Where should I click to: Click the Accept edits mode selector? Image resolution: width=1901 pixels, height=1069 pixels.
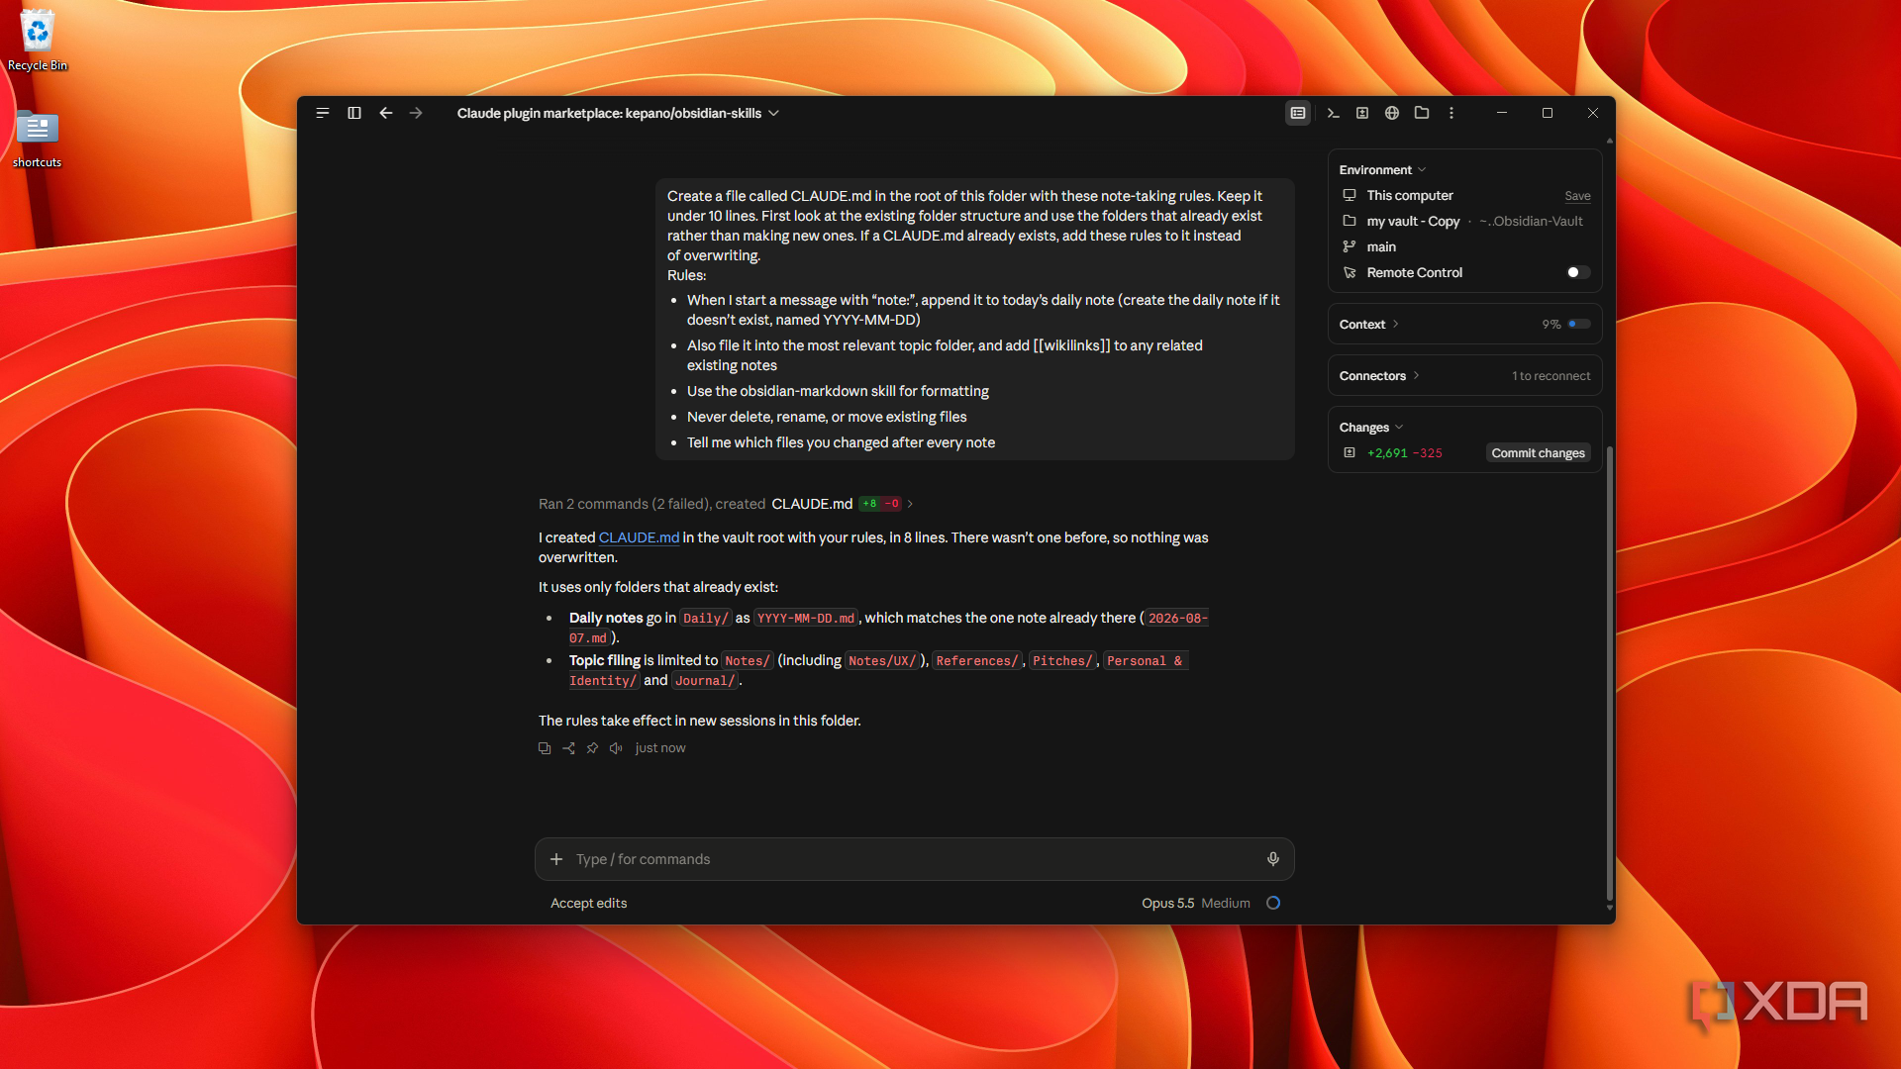(588, 903)
